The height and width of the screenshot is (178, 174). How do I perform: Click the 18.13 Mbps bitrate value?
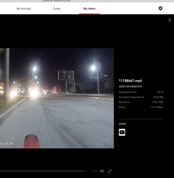pos(157,107)
